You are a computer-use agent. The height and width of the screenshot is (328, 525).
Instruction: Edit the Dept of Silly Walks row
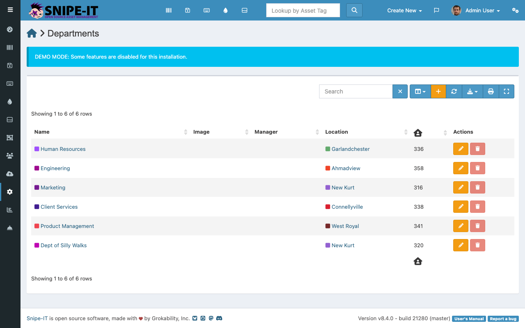(x=461, y=245)
